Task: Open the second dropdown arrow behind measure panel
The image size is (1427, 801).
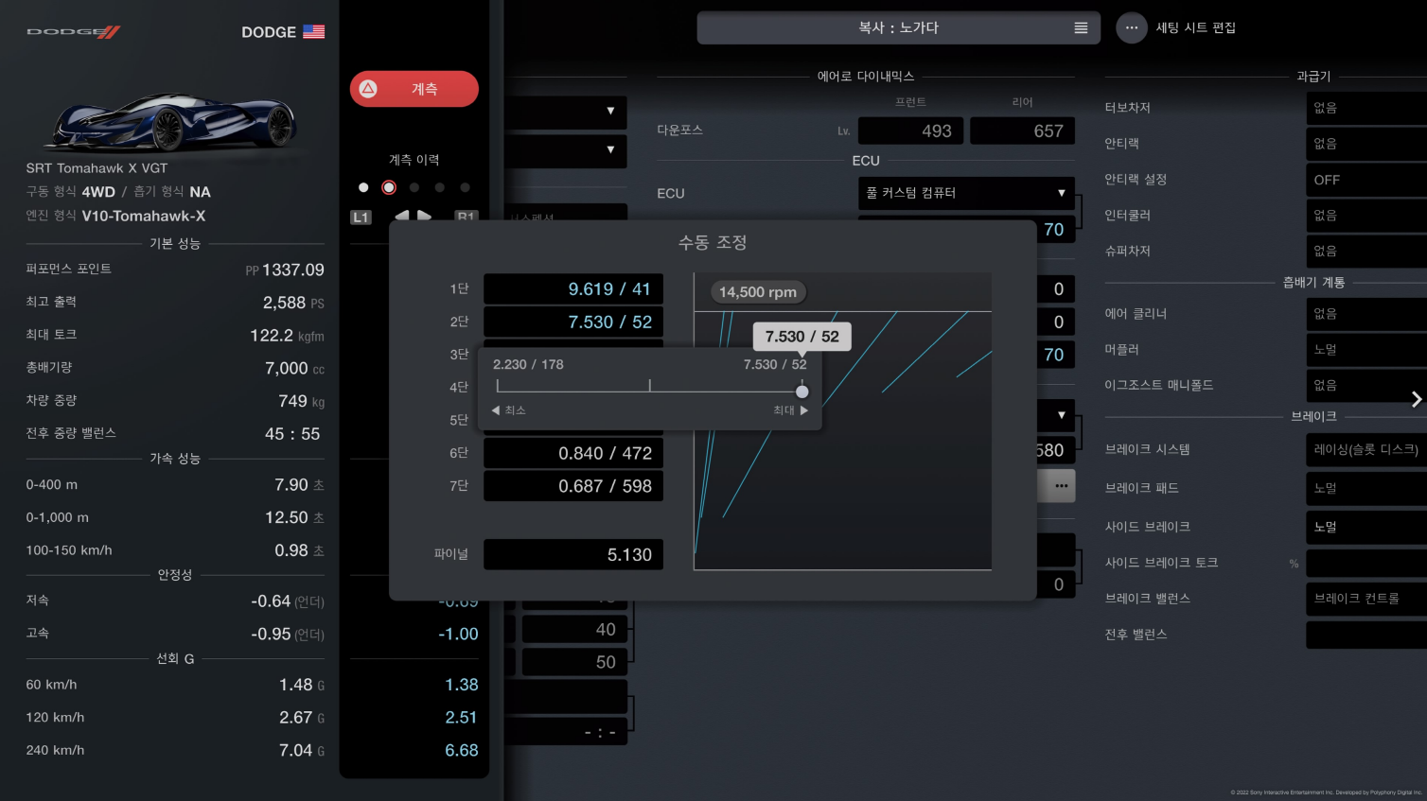Action: [610, 149]
